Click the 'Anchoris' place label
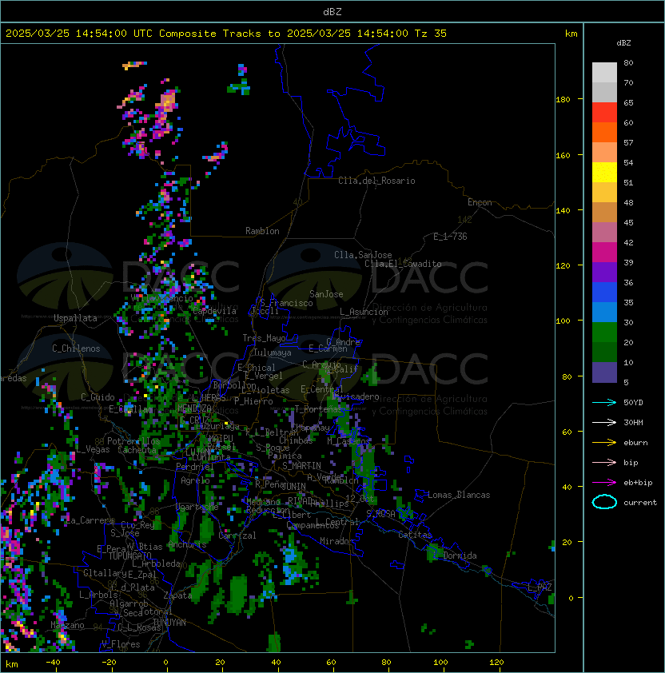Viewport: 665px width, 673px height. click(187, 544)
